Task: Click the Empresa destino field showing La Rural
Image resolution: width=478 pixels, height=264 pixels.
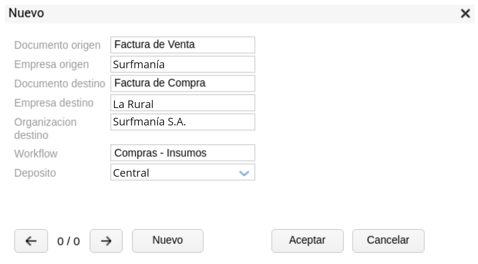Action: pos(183,103)
